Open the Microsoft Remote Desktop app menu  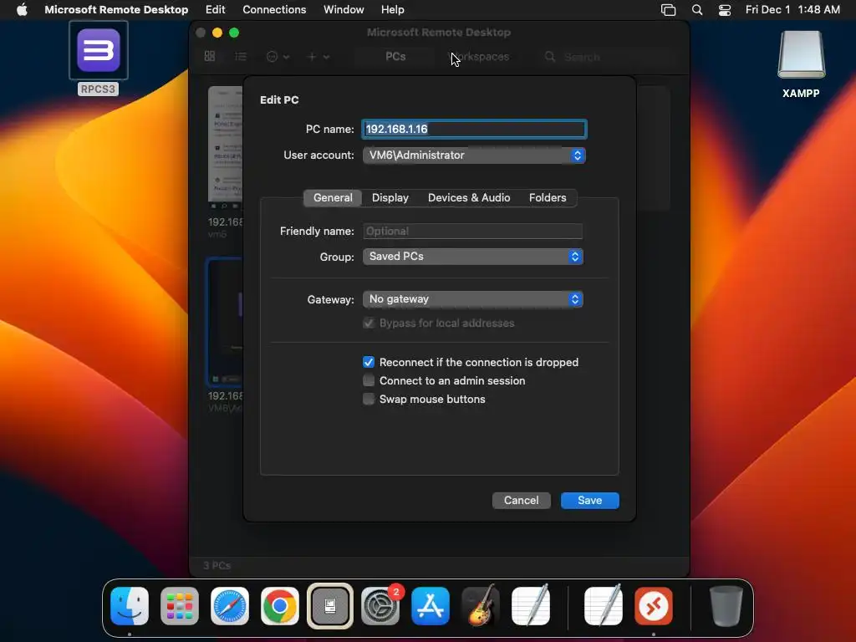[x=116, y=9]
